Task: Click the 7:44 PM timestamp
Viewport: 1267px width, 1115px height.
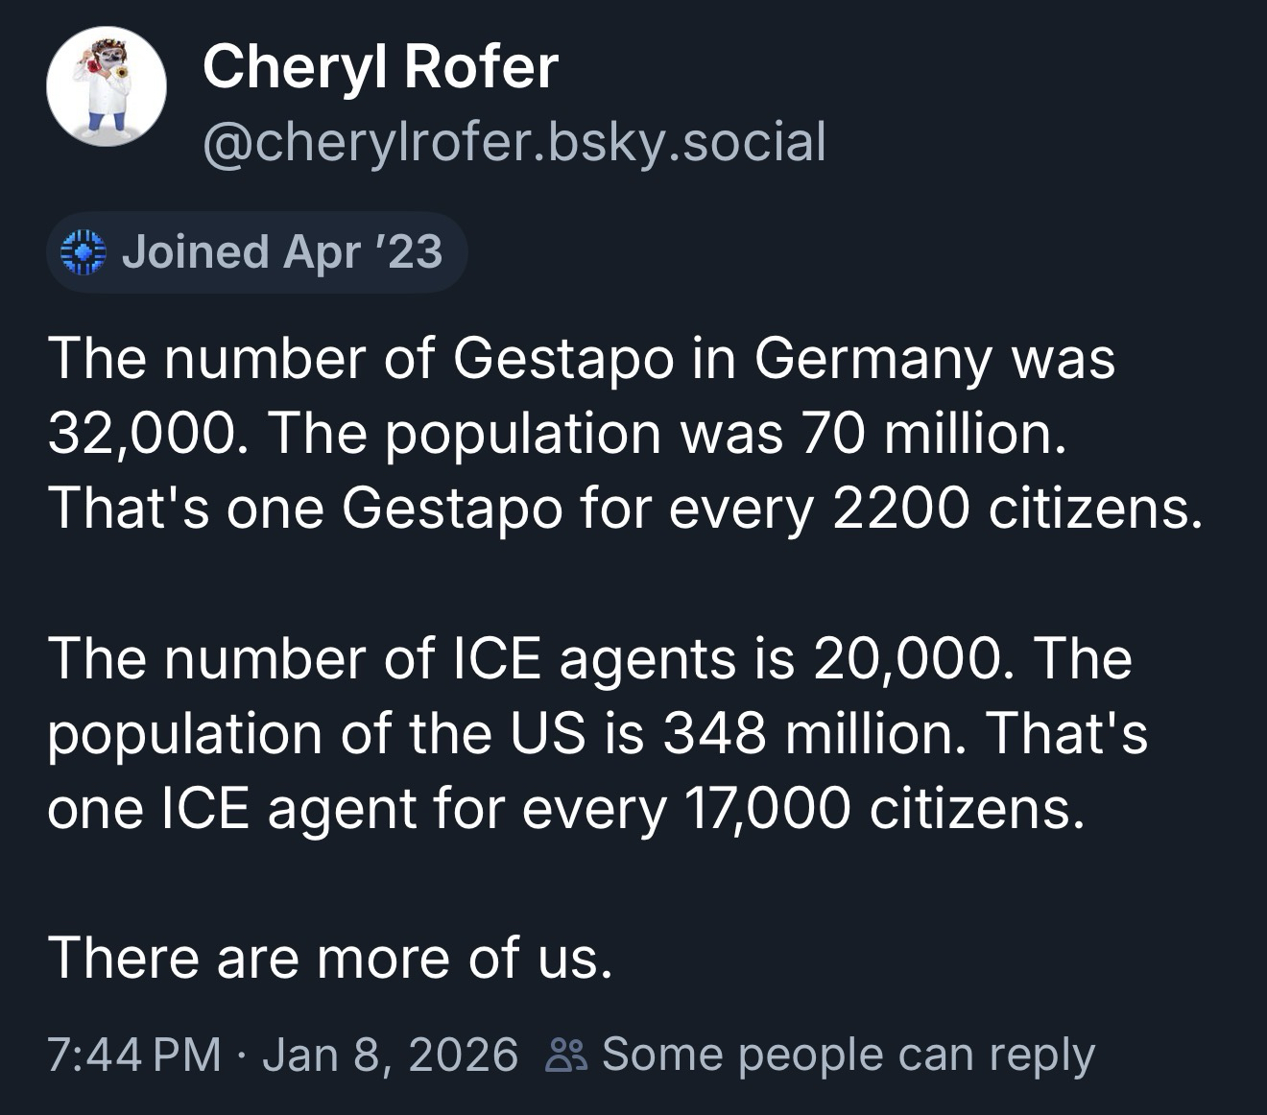Action: (x=134, y=1055)
